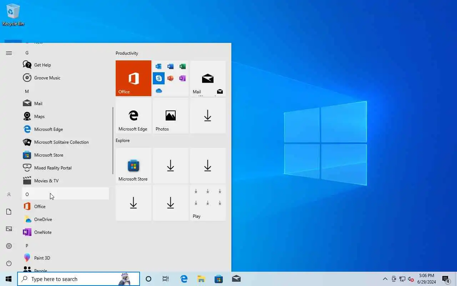
Task: Click the Explore group title
Action: click(122, 140)
